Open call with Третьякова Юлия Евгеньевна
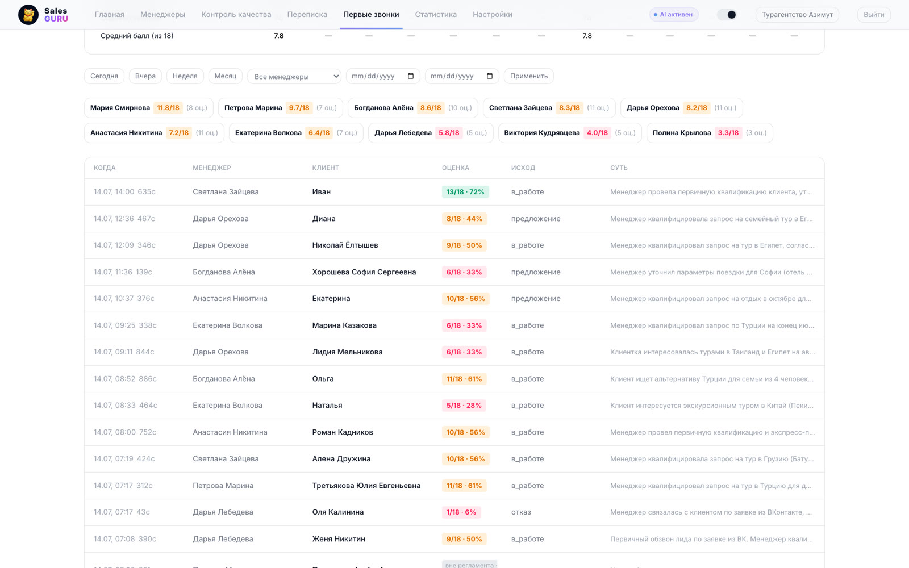This screenshot has height=568, width=909. (x=454, y=486)
